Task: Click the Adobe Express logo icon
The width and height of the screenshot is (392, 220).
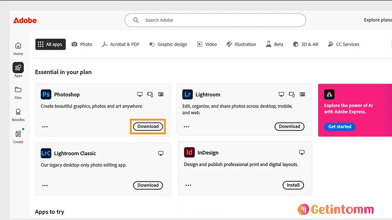Action: [329, 95]
